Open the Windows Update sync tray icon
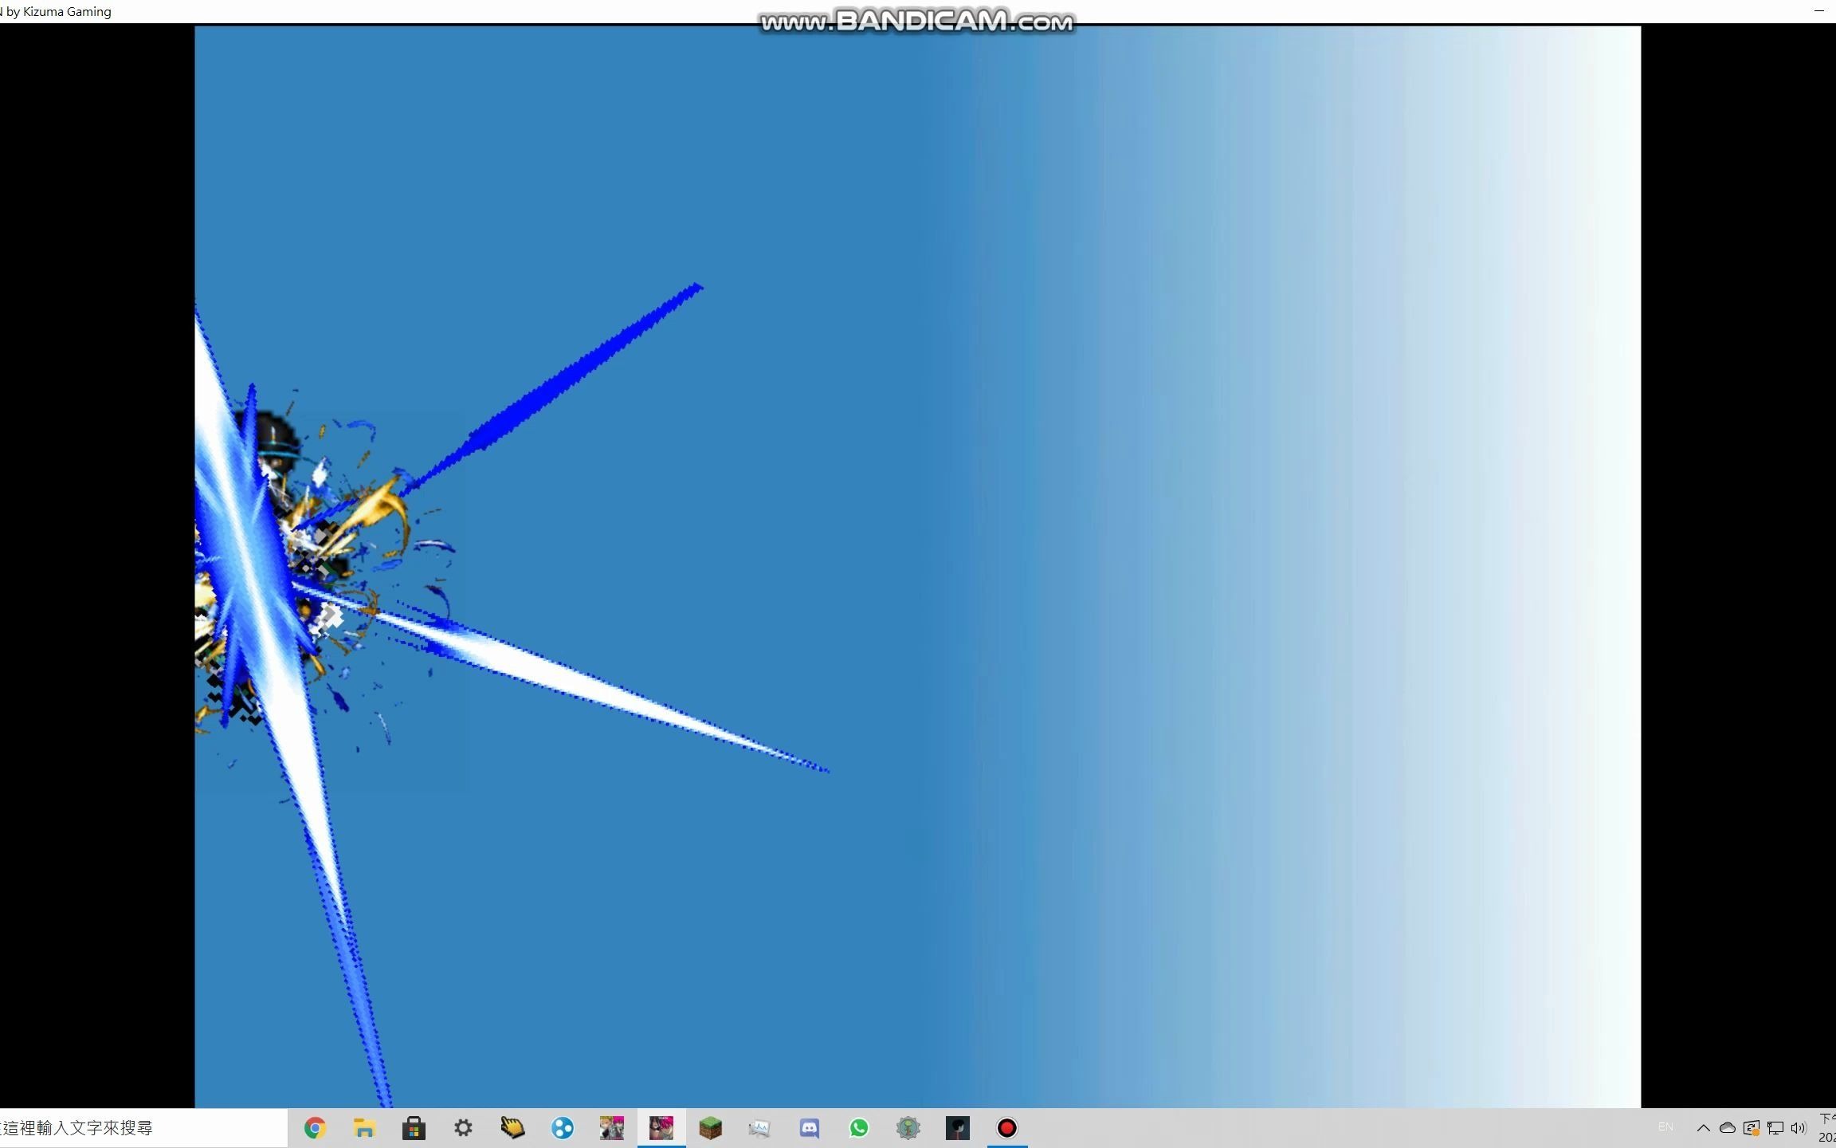This screenshot has width=1836, height=1148. [1751, 1128]
